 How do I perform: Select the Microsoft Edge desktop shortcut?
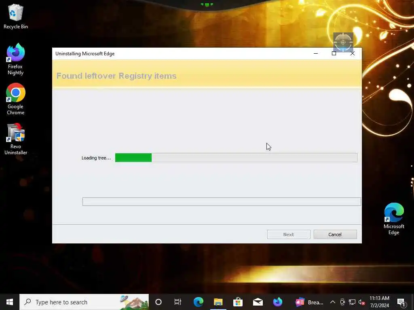click(394, 219)
